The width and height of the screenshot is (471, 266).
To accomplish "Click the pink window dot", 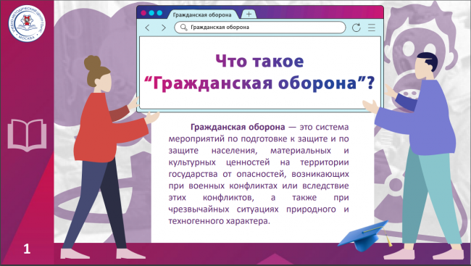I will click(143, 13).
